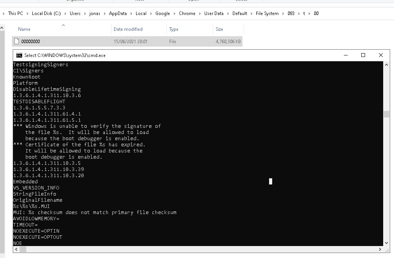Sort files by Name column
Image resolution: width=394 pixels, height=258 pixels.
(24, 29)
